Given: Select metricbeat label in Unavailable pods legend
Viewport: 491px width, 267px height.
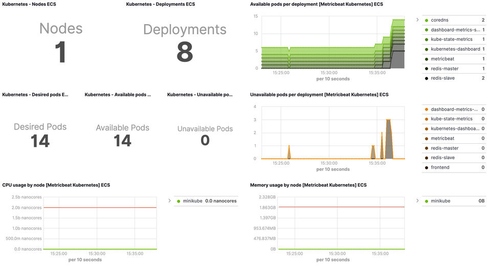Looking at the screenshot, I should point(442,138).
